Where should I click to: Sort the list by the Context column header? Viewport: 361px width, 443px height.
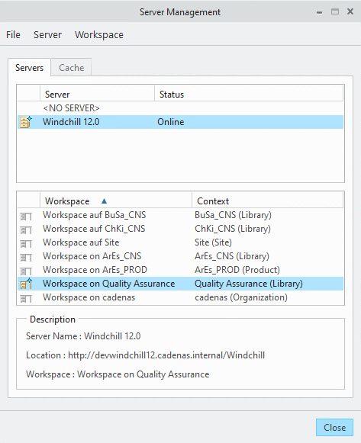coord(267,201)
